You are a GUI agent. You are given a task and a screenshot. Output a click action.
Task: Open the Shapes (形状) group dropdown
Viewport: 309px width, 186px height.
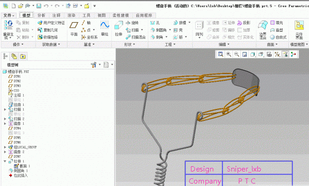click(130, 45)
